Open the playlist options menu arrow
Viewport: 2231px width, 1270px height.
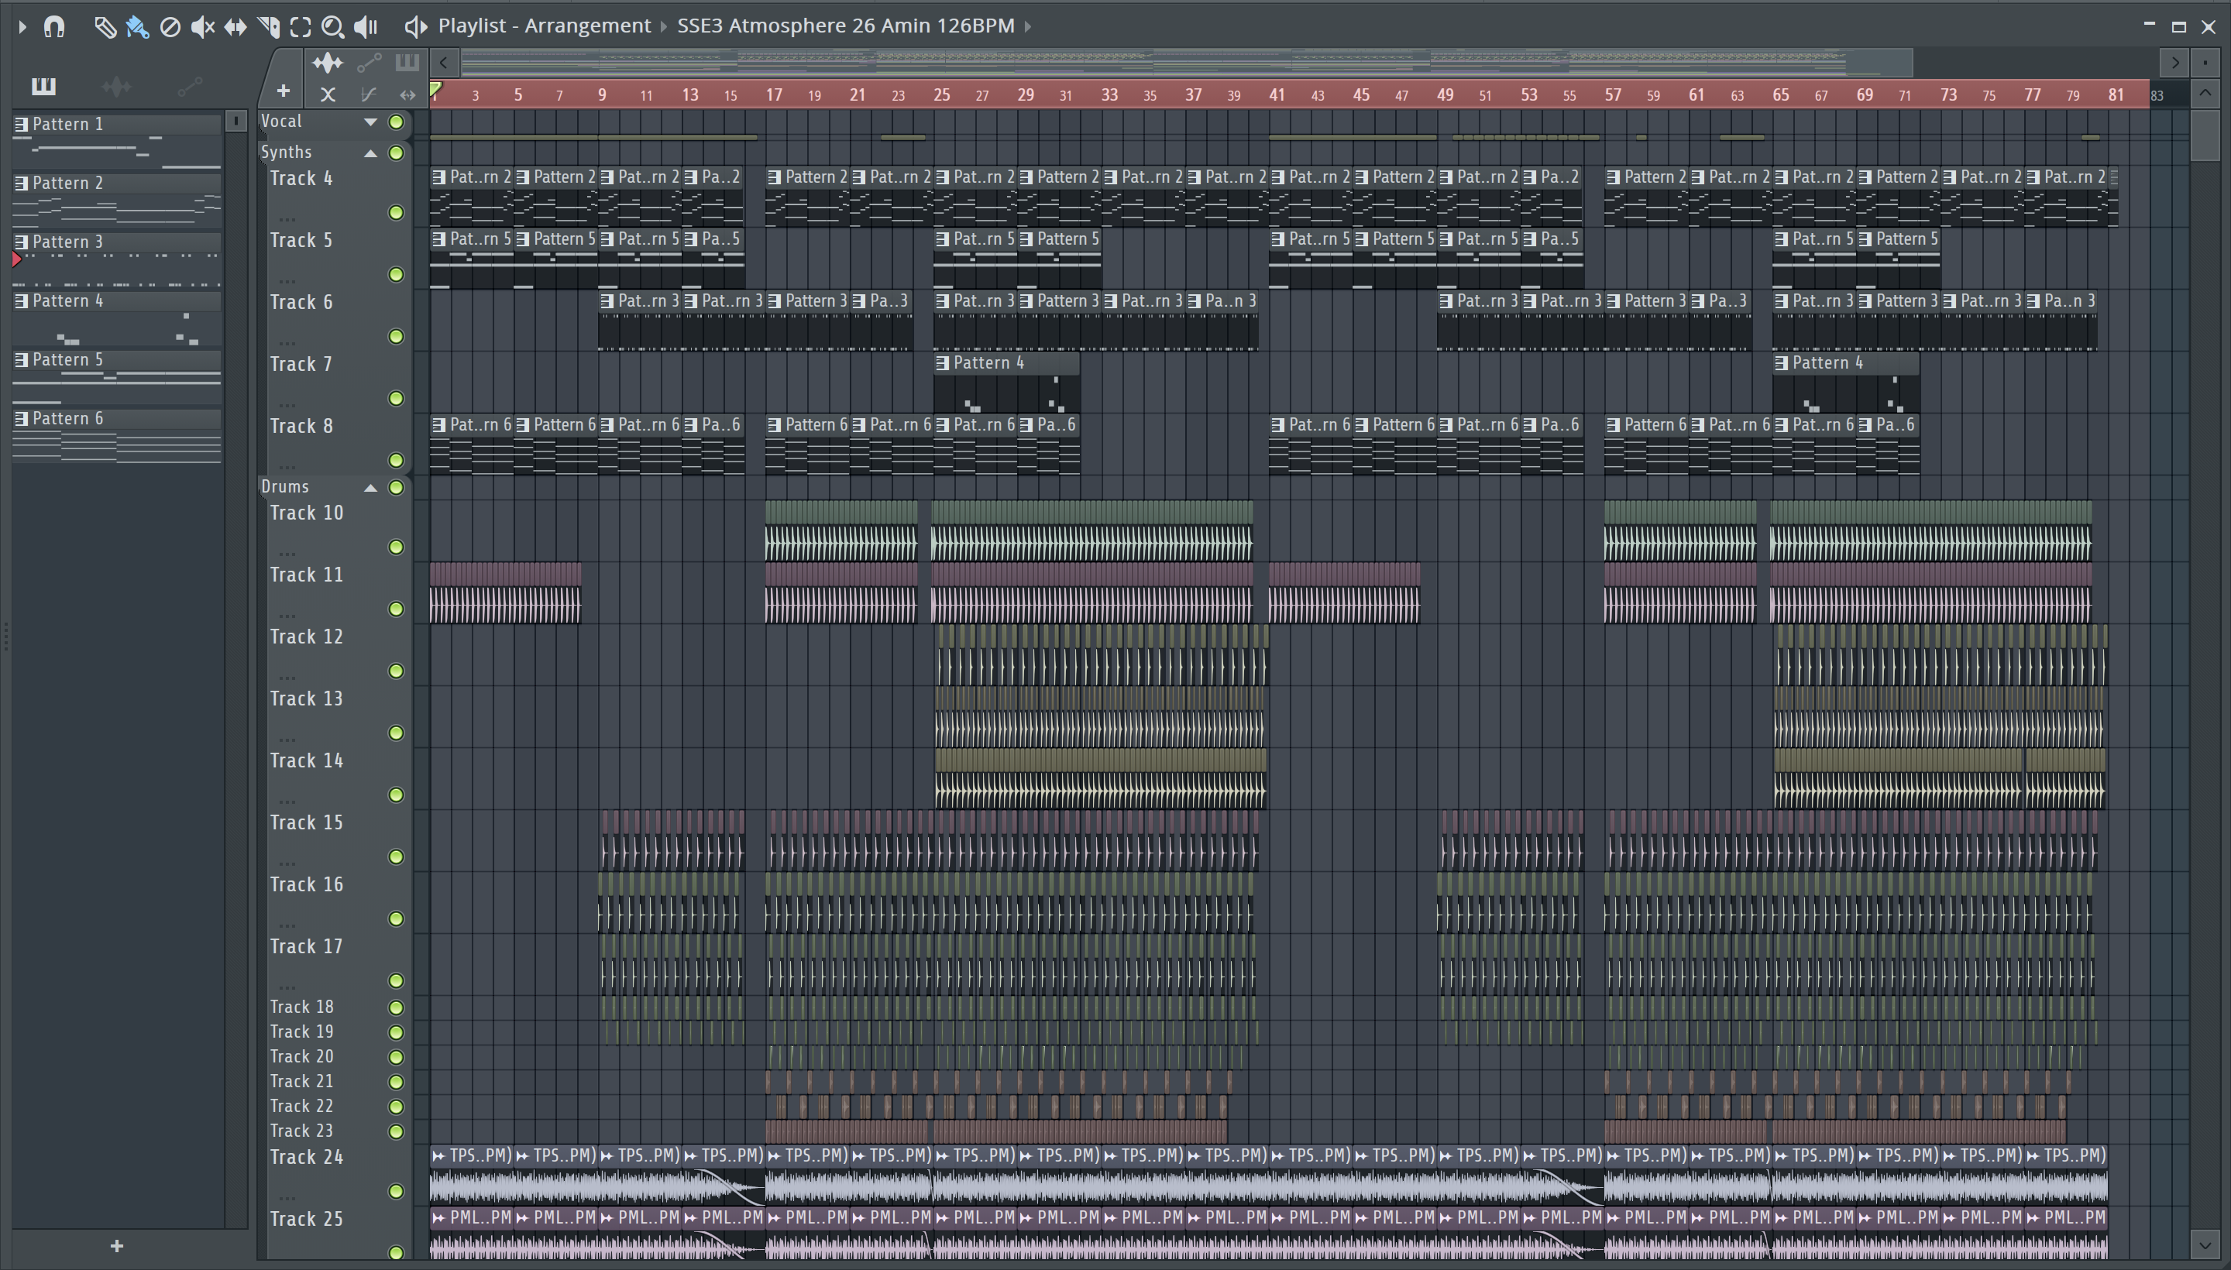(x=22, y=27)
